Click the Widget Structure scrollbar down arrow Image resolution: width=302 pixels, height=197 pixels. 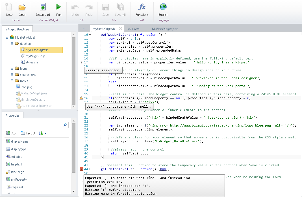pyautogui.click(x=73, y=106)
